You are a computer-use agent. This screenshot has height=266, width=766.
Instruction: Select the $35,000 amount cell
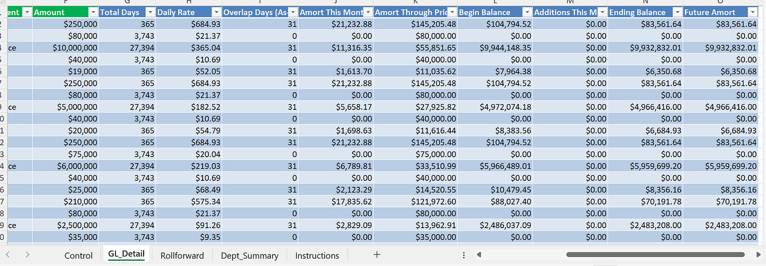tap(65, 237)
